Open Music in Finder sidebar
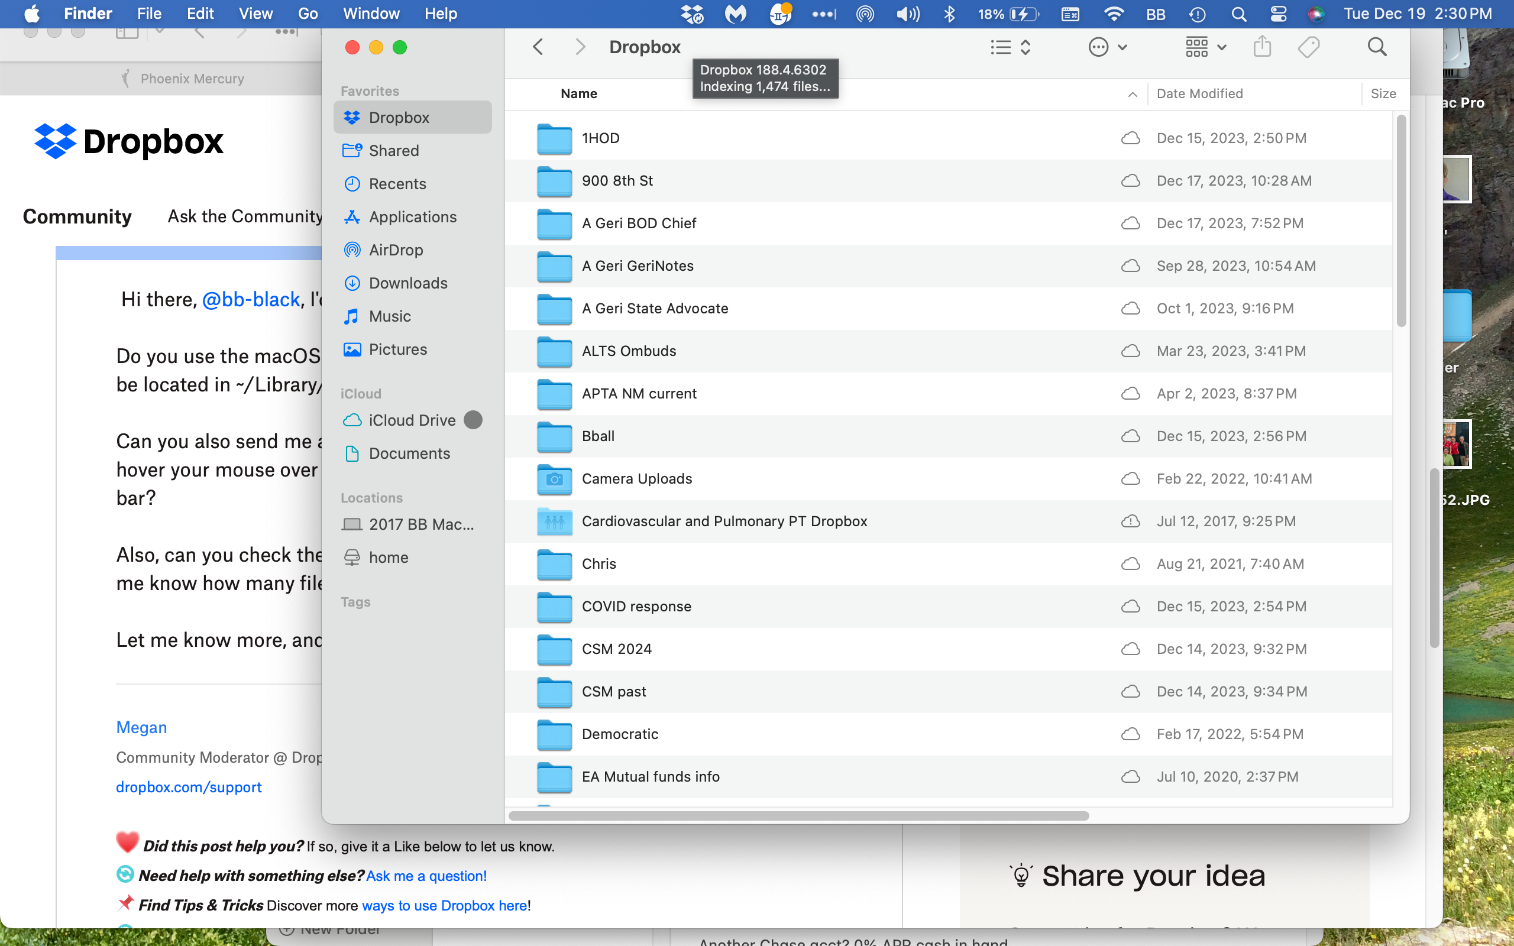This screenshot has height=946, width=1514. [x=412, y=316]
